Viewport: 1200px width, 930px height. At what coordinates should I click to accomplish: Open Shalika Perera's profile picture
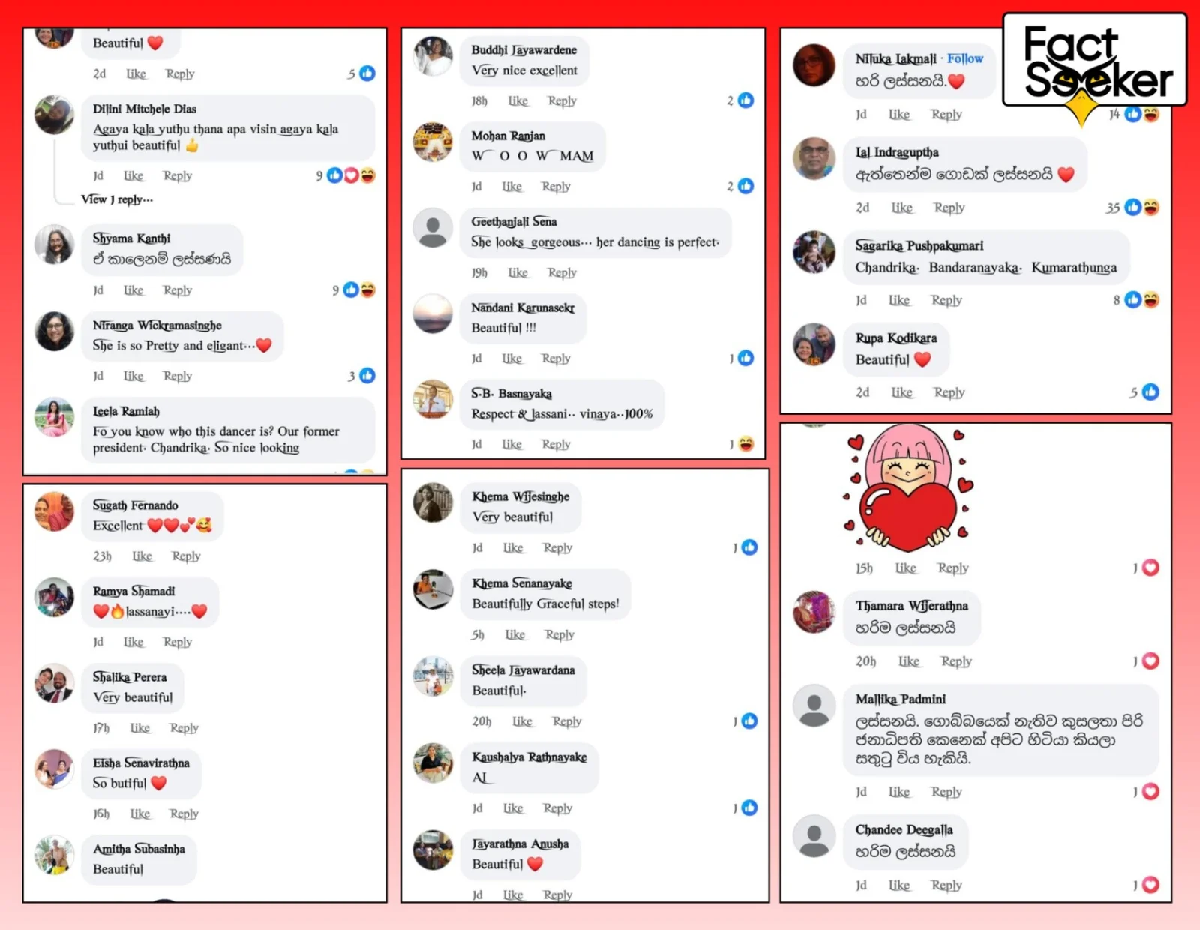(55, 683)
